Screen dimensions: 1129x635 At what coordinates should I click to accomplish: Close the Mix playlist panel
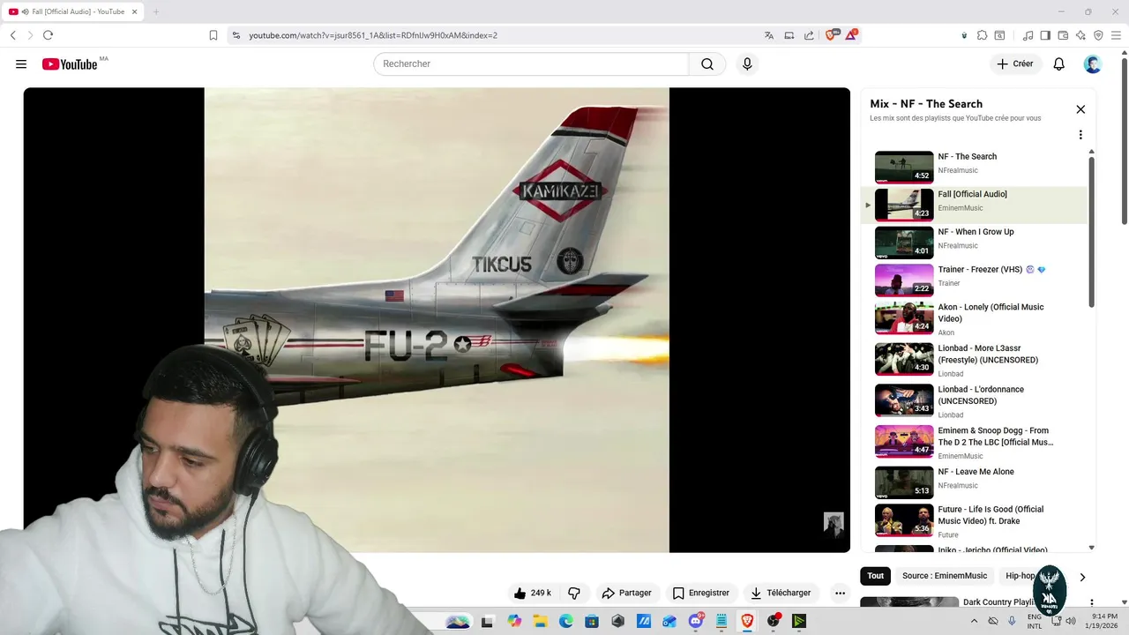click(1080, 109)
